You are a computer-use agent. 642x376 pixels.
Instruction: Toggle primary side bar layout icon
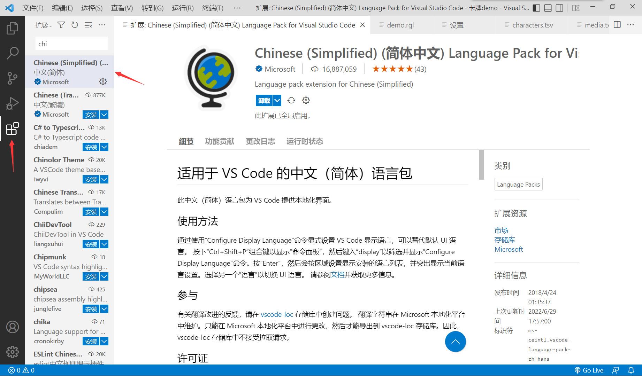(x=537, y=8)
